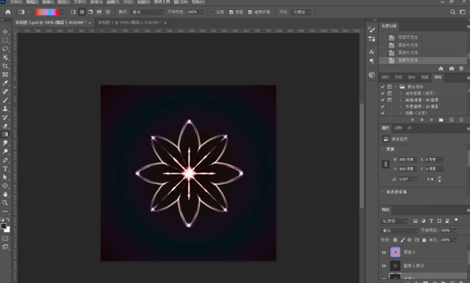Click the Home icon in options bar
The width and height of the screenshot is (470, 283).
click(x=7, y=12)
